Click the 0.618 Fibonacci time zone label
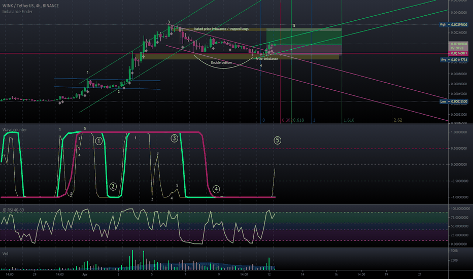The width and height of the screenshot is (473, 279). click(x=298, y=120)
